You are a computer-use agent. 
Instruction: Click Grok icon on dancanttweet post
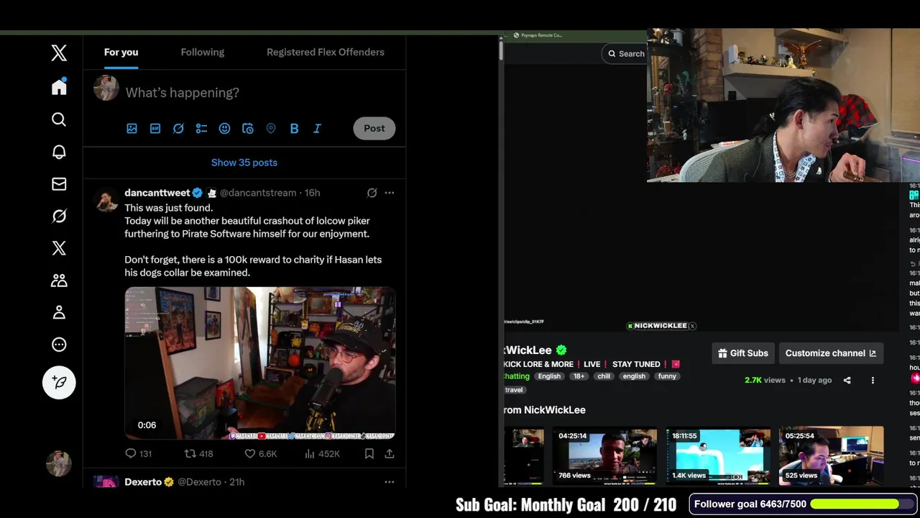pyautogui.click(x=372, y=193)
